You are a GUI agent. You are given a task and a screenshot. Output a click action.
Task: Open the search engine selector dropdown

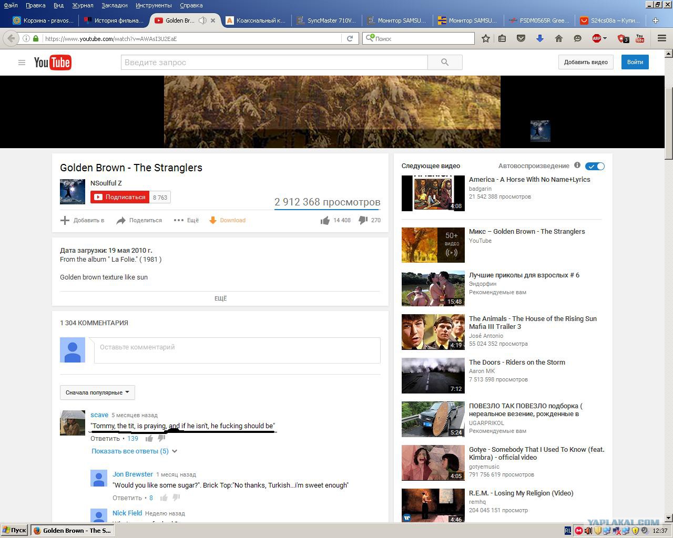370,38
